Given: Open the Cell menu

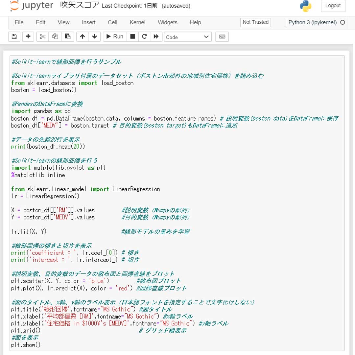Looking at the screenshot, I should coord(112,22).
